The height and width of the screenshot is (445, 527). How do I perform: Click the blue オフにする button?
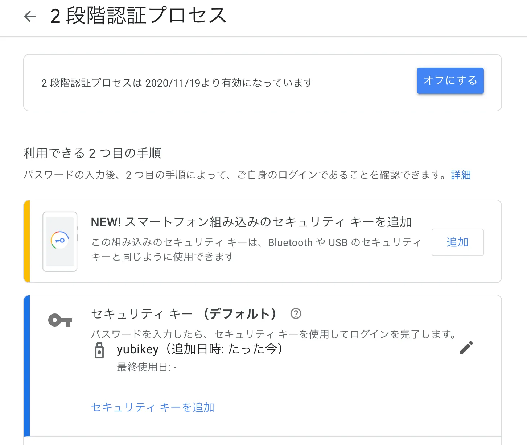(450, 81)
